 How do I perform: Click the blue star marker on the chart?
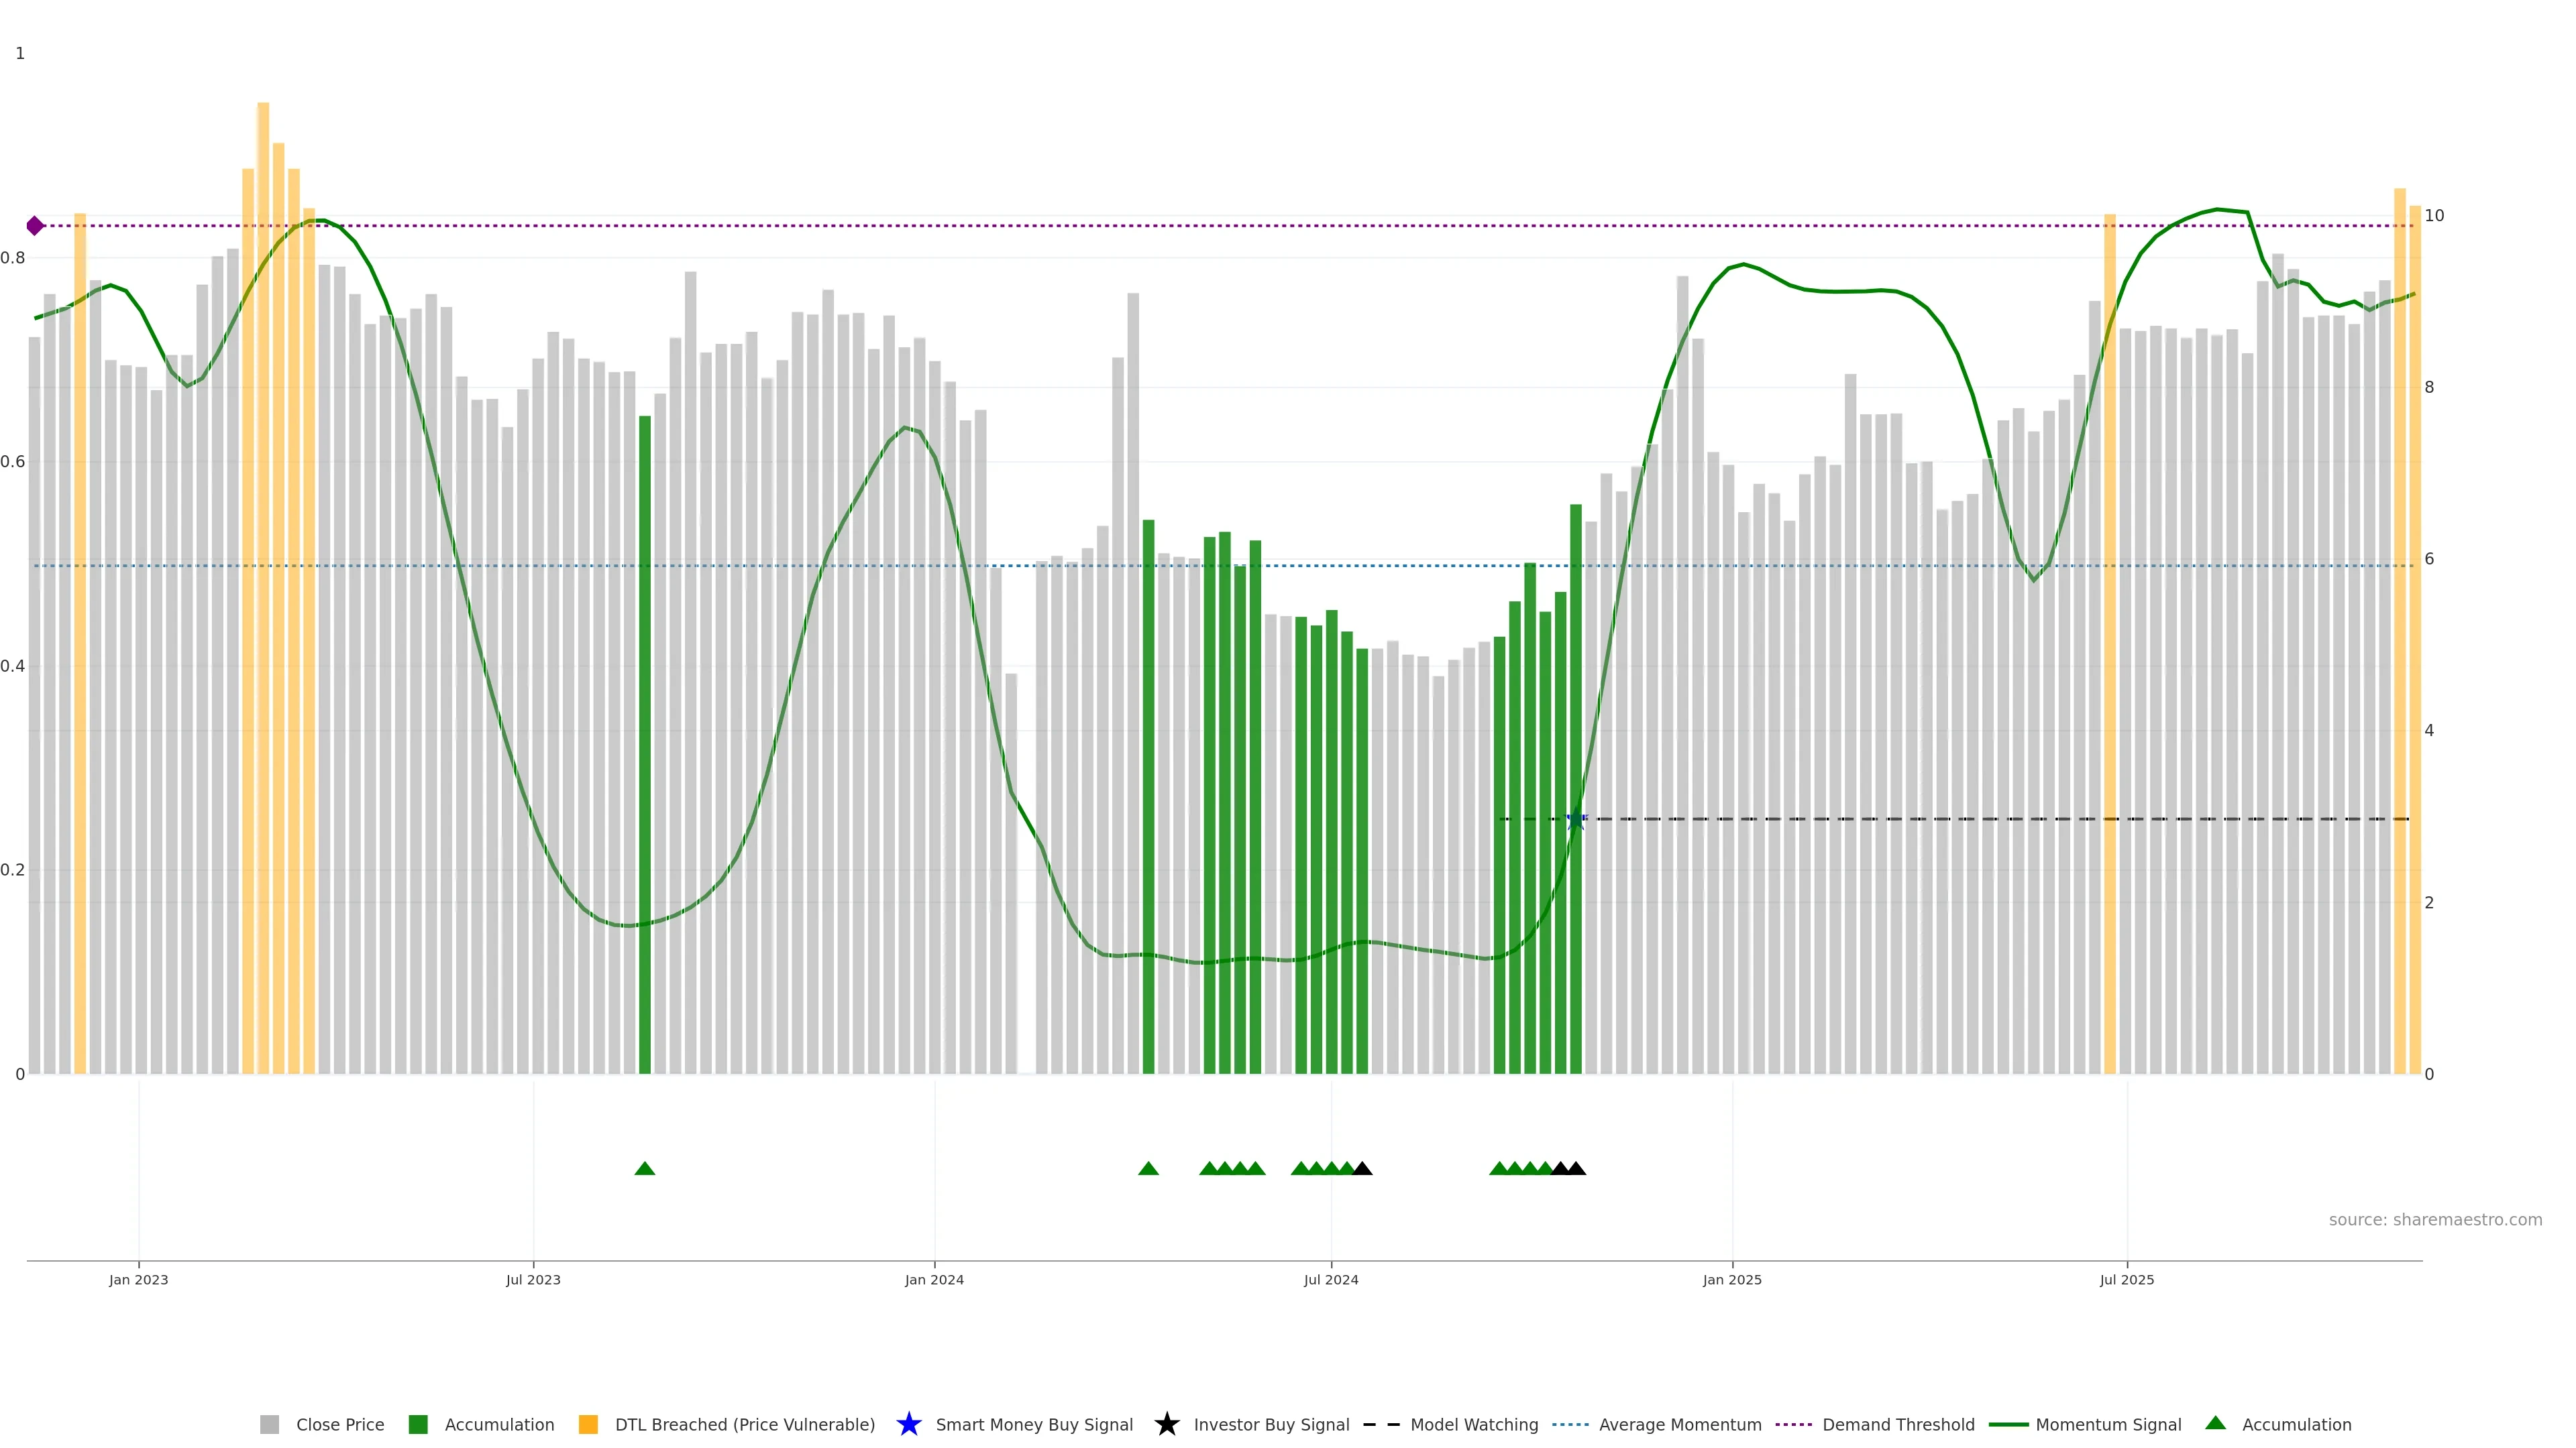[x=1576, y=819]
